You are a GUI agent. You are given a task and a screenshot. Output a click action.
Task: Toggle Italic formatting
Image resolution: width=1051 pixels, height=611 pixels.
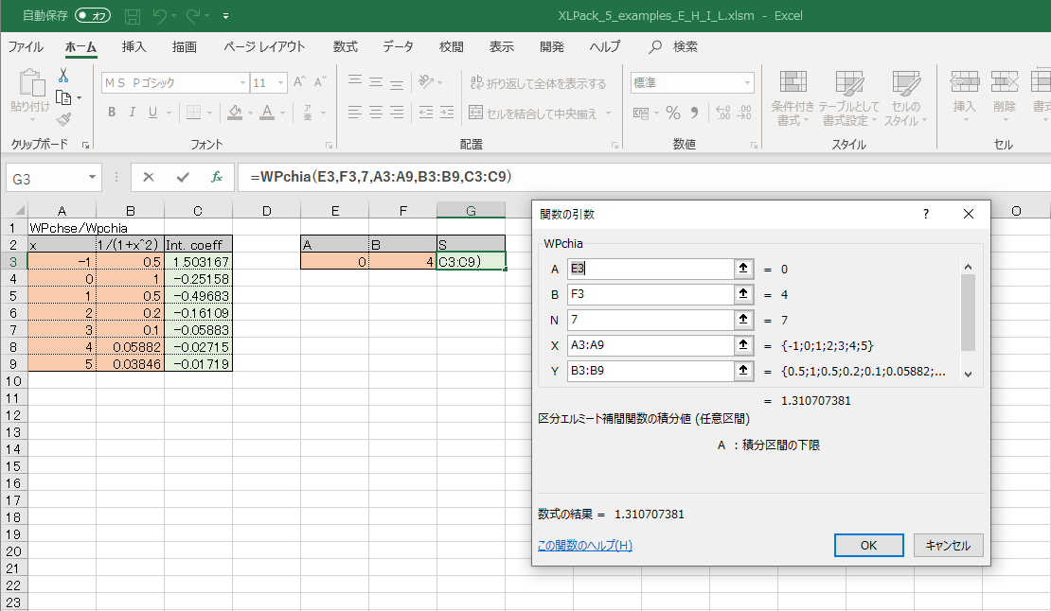[133, 113]
